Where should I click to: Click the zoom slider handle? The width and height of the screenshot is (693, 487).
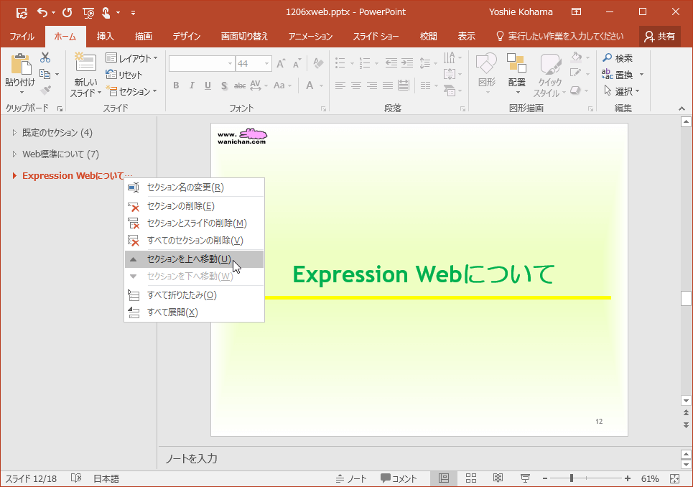click(572, 478)
